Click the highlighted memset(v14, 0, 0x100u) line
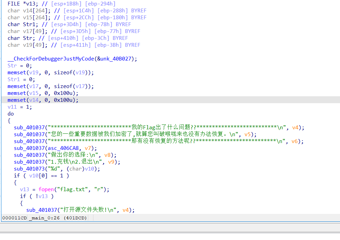 [x=43, y=100]
